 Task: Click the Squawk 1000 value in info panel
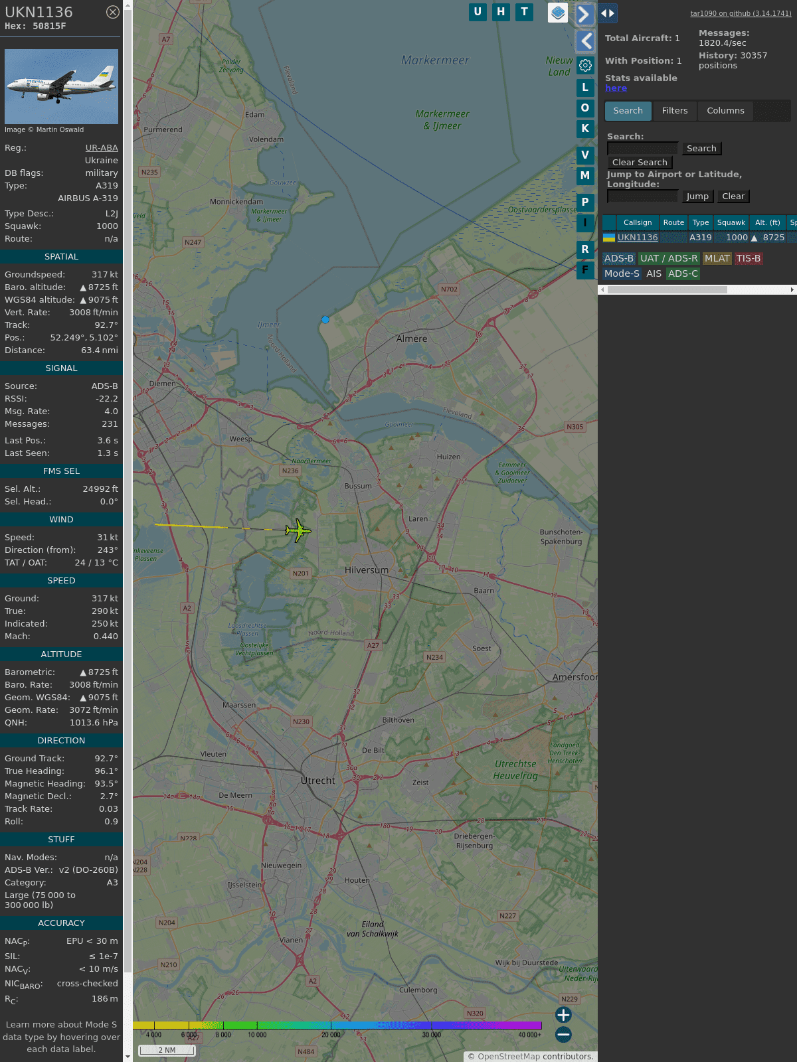107,226
